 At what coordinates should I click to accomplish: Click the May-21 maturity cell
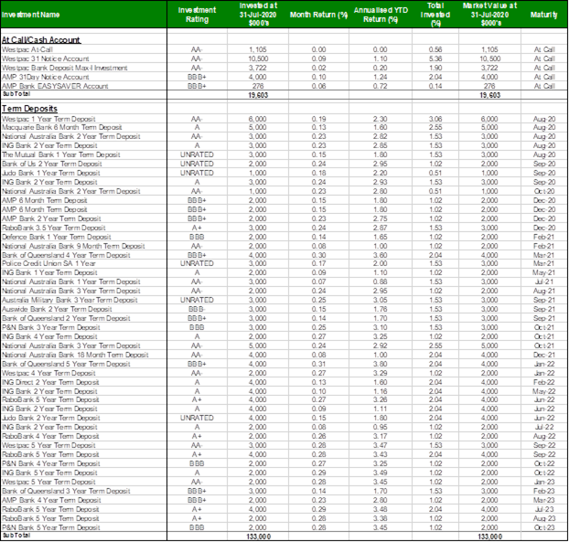click(x=544, y=272)
